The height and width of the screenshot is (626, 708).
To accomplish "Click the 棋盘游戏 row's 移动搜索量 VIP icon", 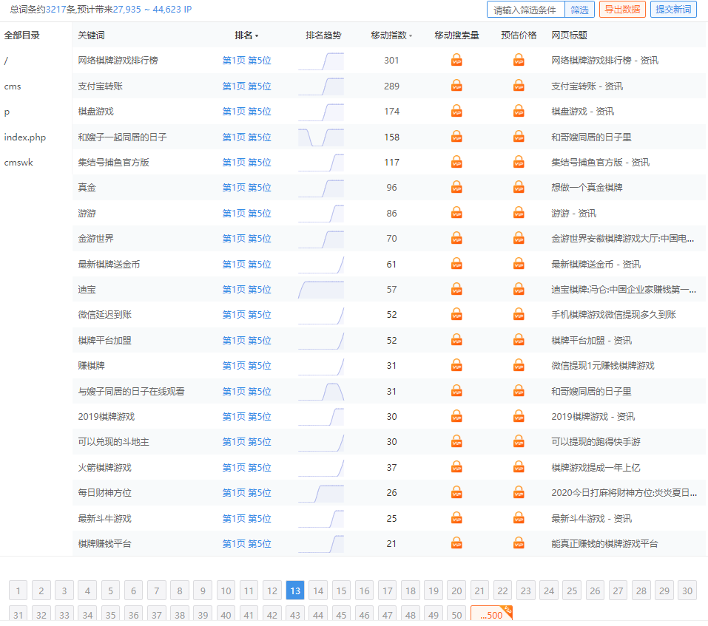I will click(x=456, y=112).
